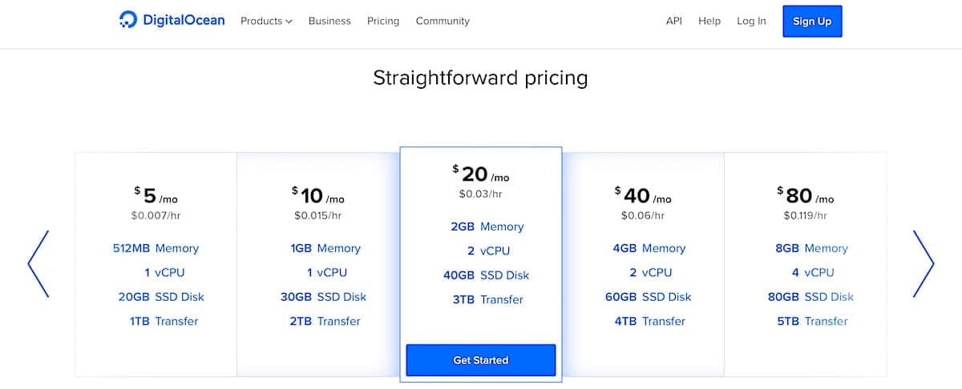The height and width of the screenshot is (389, 962).
Task: Click the Straightforward pricing heading
Action: tap(481, 78)
